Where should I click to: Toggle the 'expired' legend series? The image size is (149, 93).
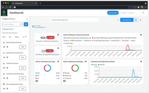coord(101,65)
